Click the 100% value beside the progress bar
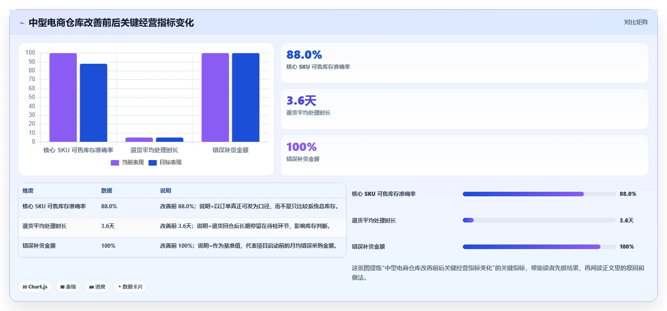 [627, 247]
